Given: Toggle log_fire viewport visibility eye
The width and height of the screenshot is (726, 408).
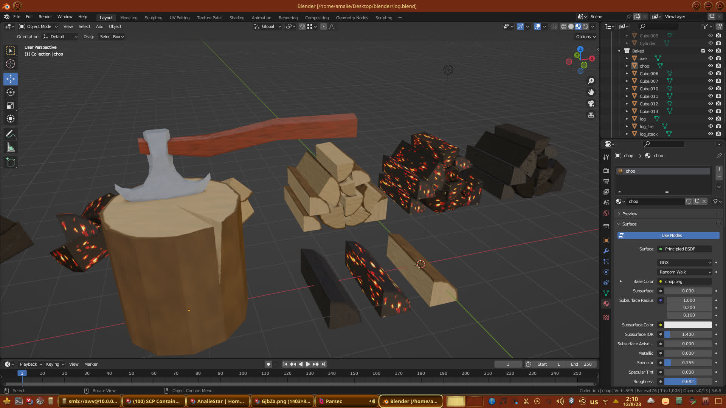Looking at the screenshot, I should (710, 126).
